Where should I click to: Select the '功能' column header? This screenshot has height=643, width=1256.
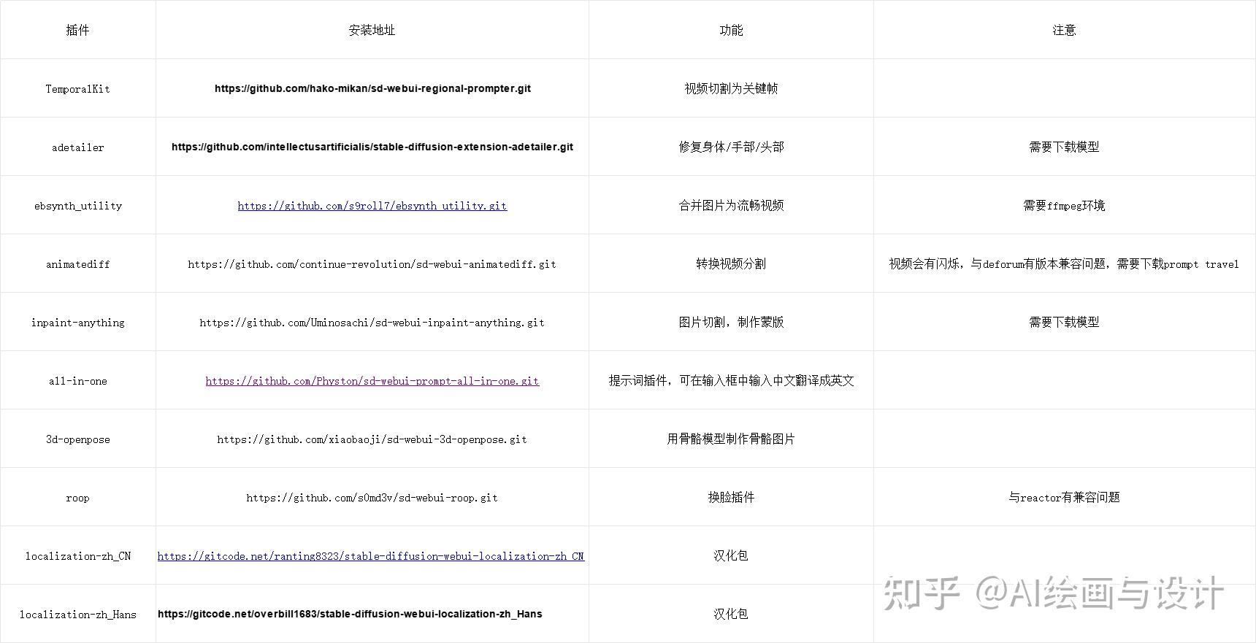tap(731, 30)
